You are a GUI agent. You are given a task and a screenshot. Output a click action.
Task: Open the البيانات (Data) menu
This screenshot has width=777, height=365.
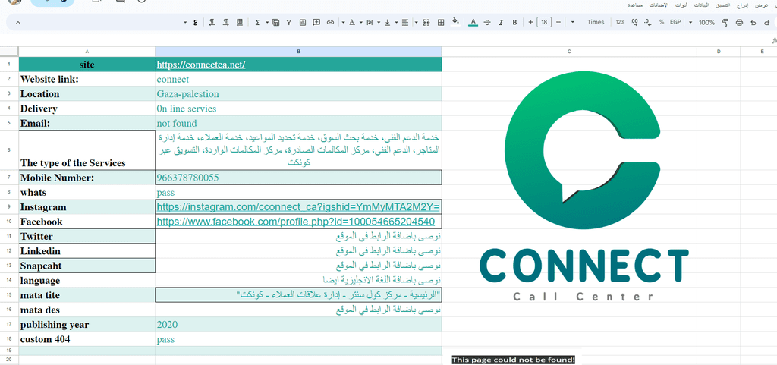tap(703, 5)
